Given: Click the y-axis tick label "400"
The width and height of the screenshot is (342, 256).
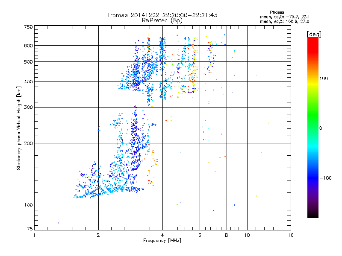Looking at the screenshot, I should pyautogui.click(x=29, y=82).
